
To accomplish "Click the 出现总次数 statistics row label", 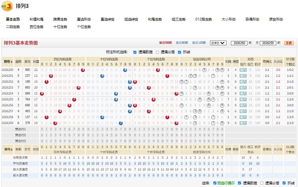I will click(x=21, y=157).
